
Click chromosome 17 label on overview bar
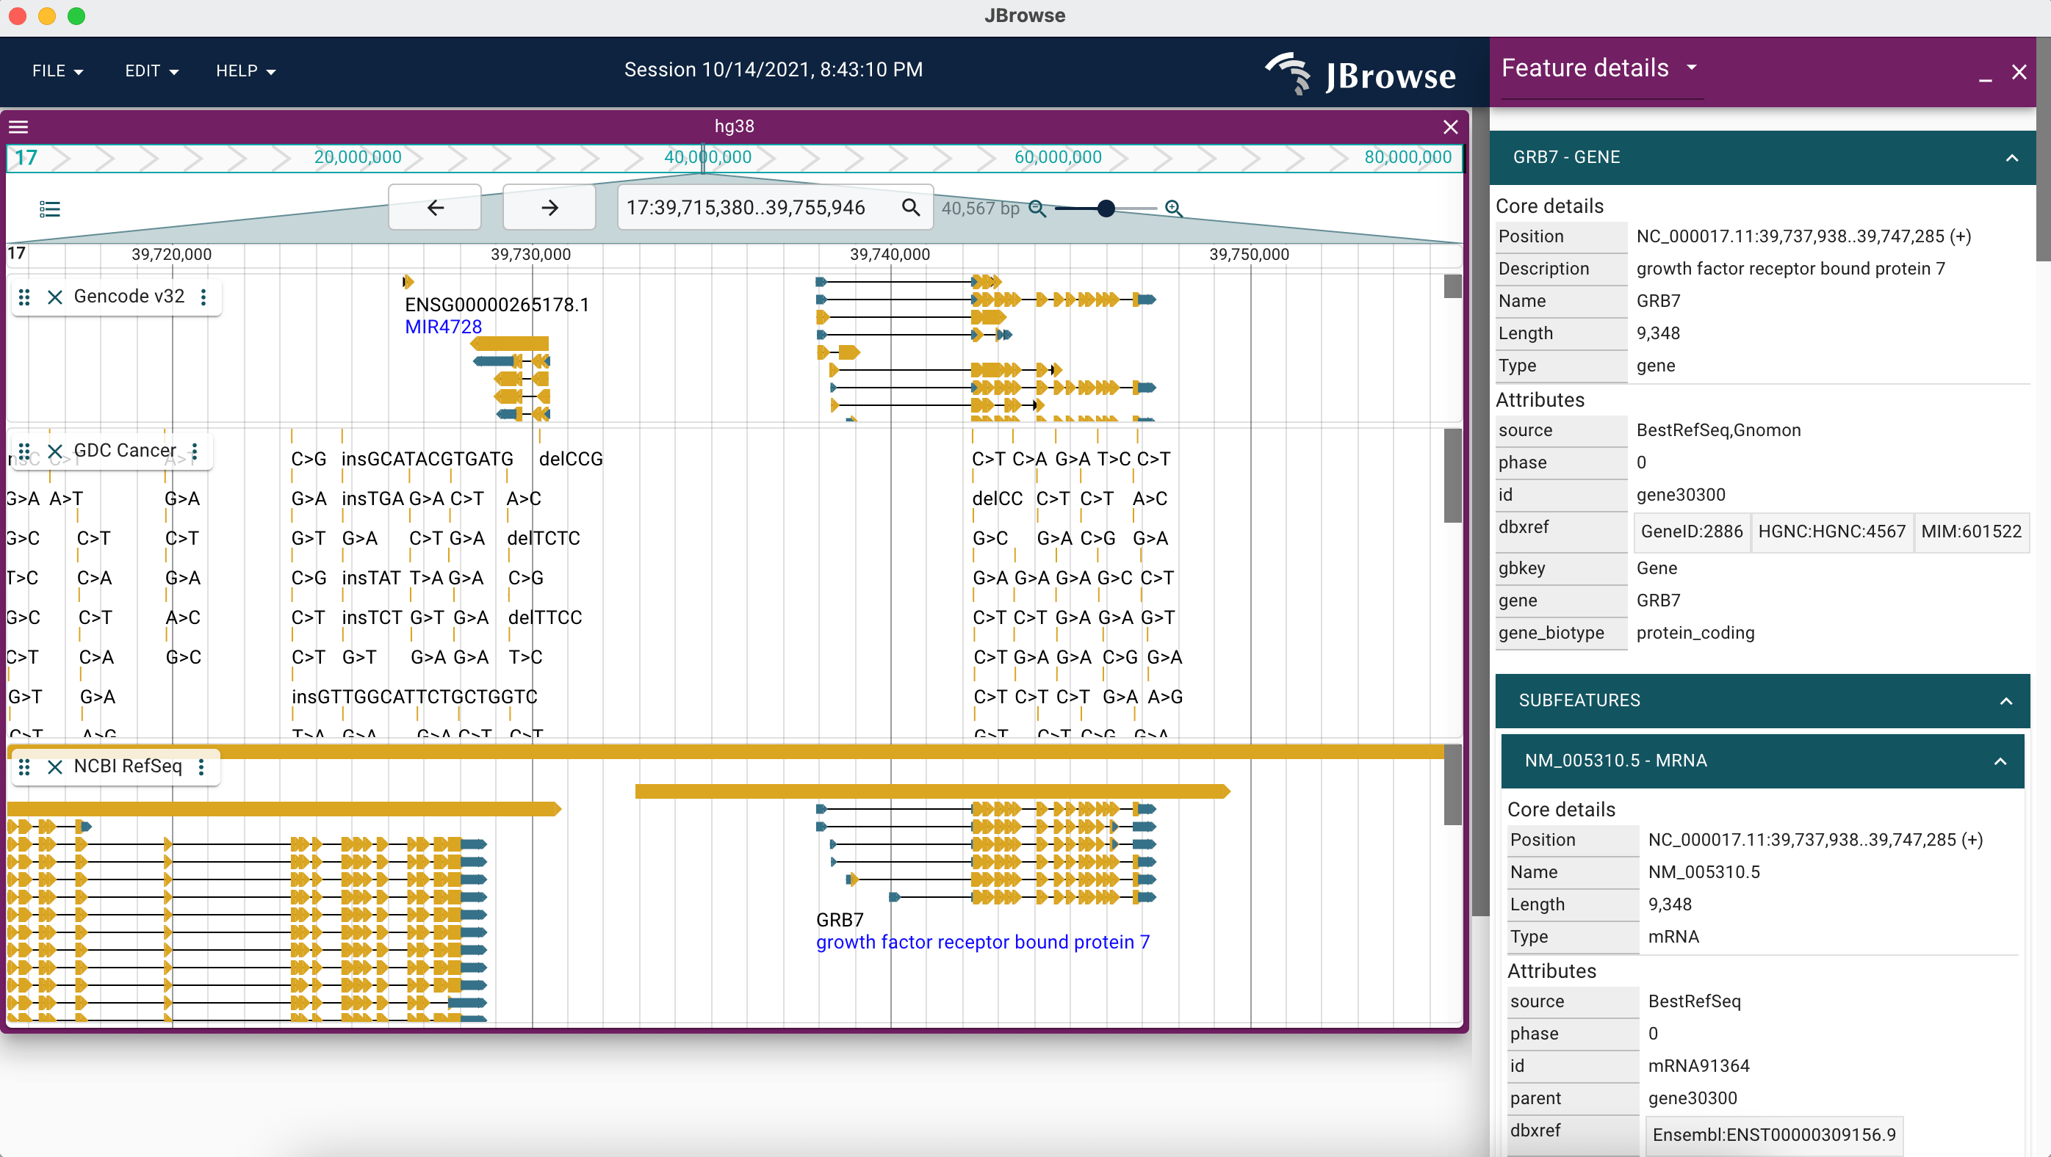[26, 158]
